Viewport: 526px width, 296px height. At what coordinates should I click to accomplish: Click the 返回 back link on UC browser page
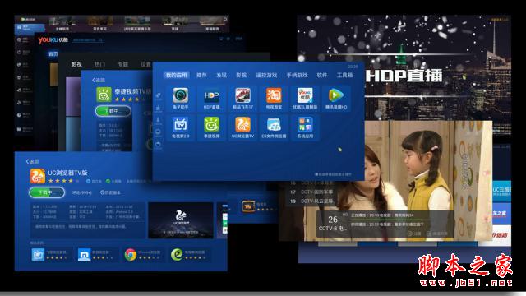[33, 161]
